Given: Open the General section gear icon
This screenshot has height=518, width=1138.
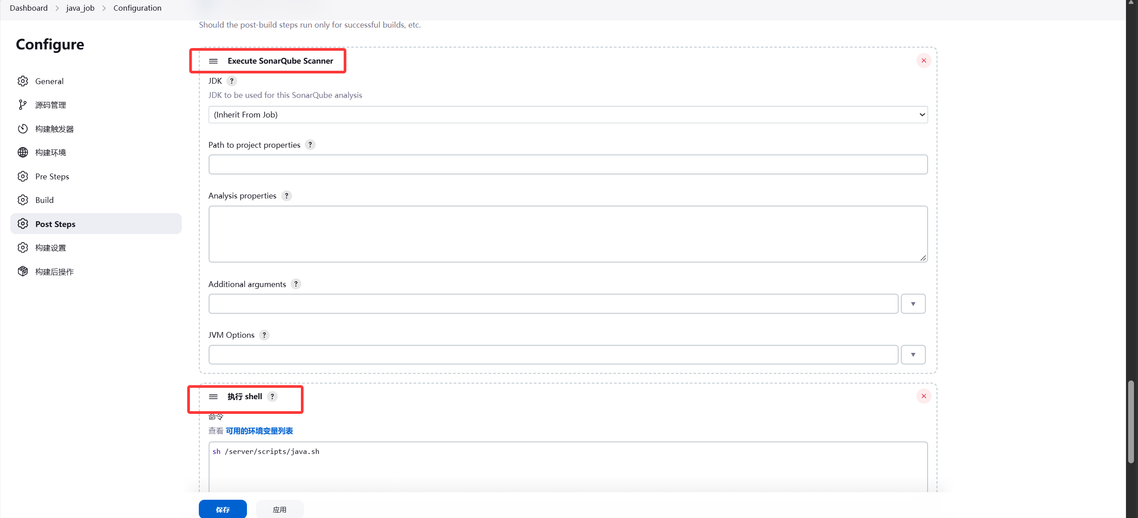Looking at the screenshot, I should (x=23, y=81).
